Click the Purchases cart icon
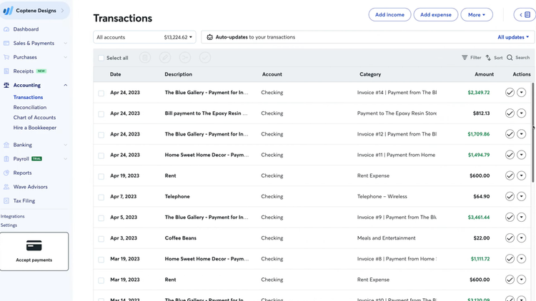This screenshot has height=301, width=536. tap(6, 57)
